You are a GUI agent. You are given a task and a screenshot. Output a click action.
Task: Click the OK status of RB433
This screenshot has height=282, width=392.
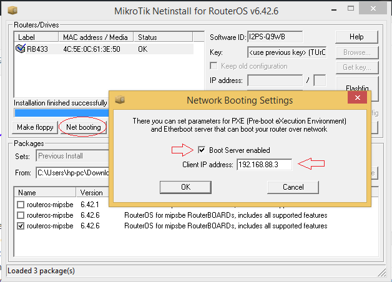(143, 49)
